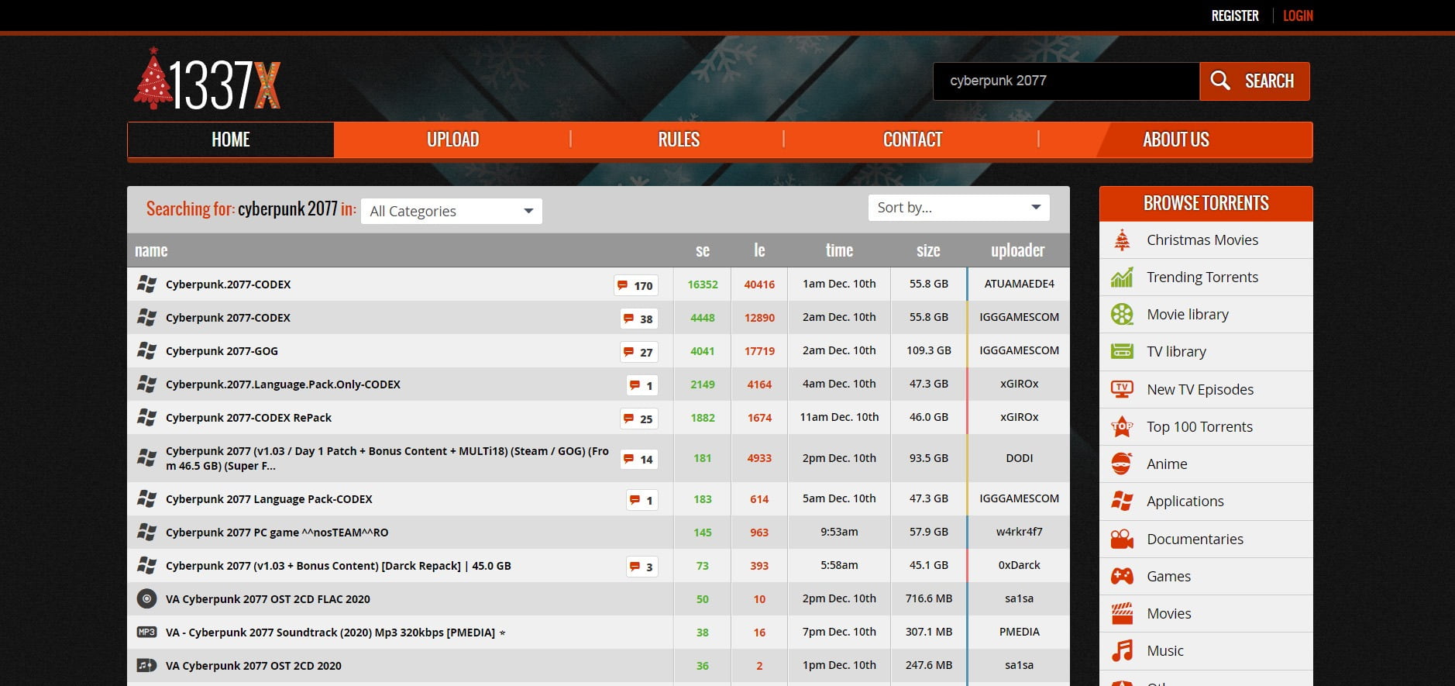This screenshot has height=686, width=1455.
Task: Click the Documentaries sidebar link
Action: tap(1195, 539)
